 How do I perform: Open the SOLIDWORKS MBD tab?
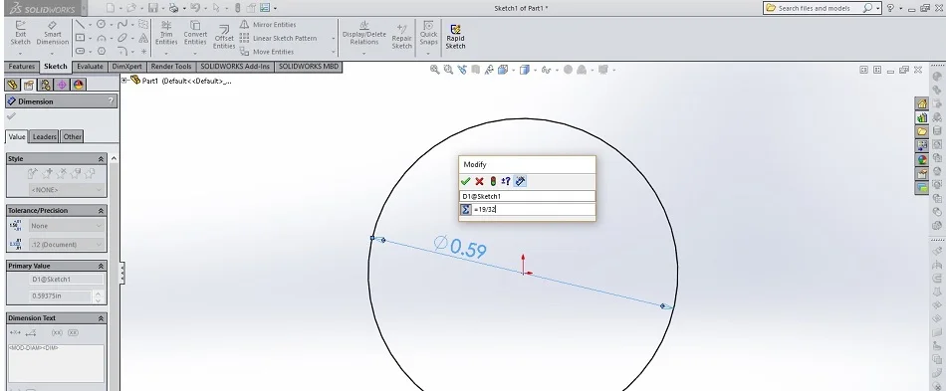[x=309, y=67]
